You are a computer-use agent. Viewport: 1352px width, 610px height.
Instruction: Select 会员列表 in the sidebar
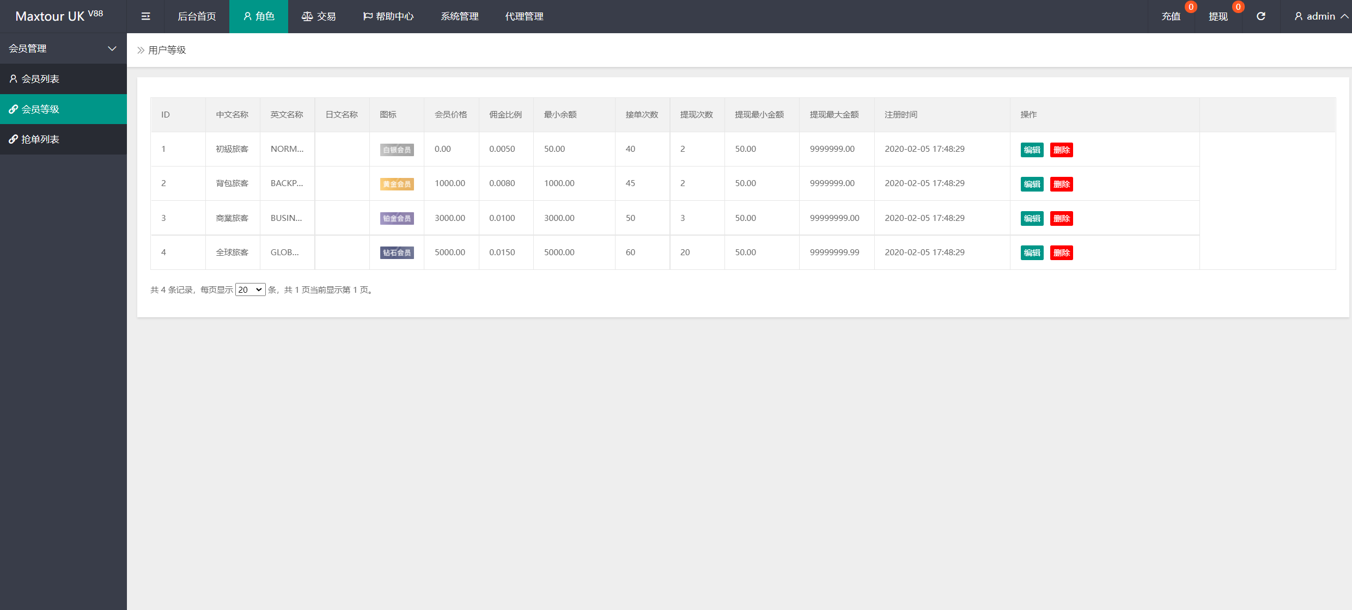(40, 79)
